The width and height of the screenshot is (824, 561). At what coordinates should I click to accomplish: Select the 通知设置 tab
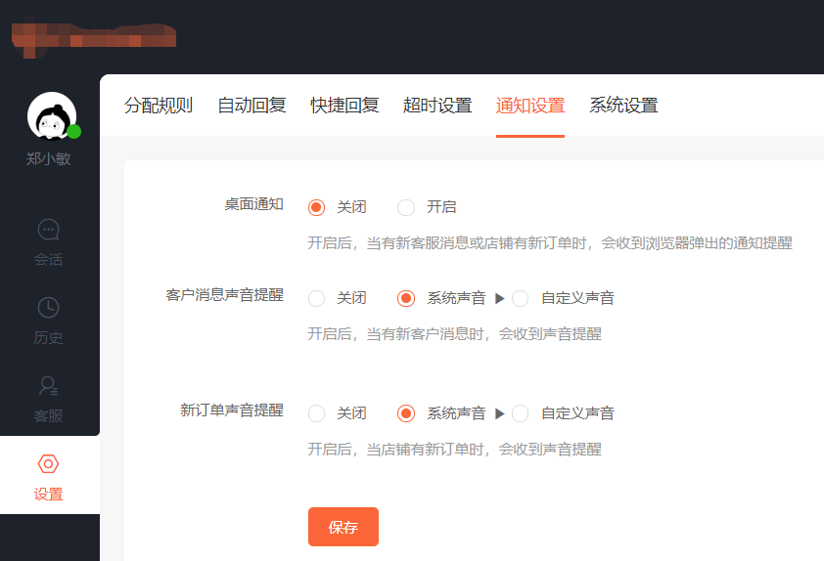click(x=530, y=106)
